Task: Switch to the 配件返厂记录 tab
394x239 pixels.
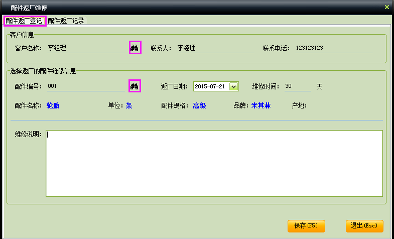Action: coord(66,21)
